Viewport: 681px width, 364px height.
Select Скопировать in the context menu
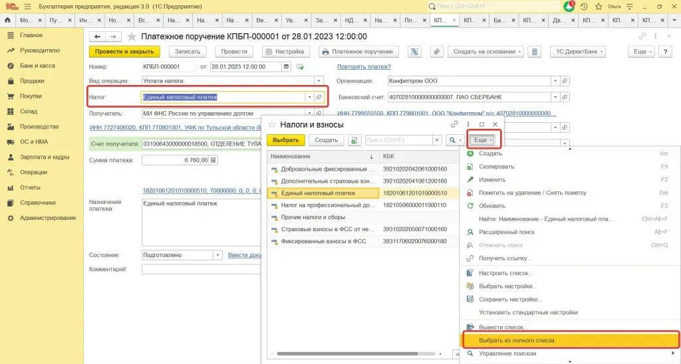click(x=570, y=167)
